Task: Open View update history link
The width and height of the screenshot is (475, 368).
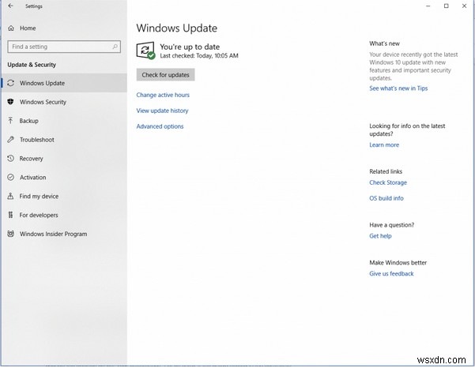Action: coord(162,111)
